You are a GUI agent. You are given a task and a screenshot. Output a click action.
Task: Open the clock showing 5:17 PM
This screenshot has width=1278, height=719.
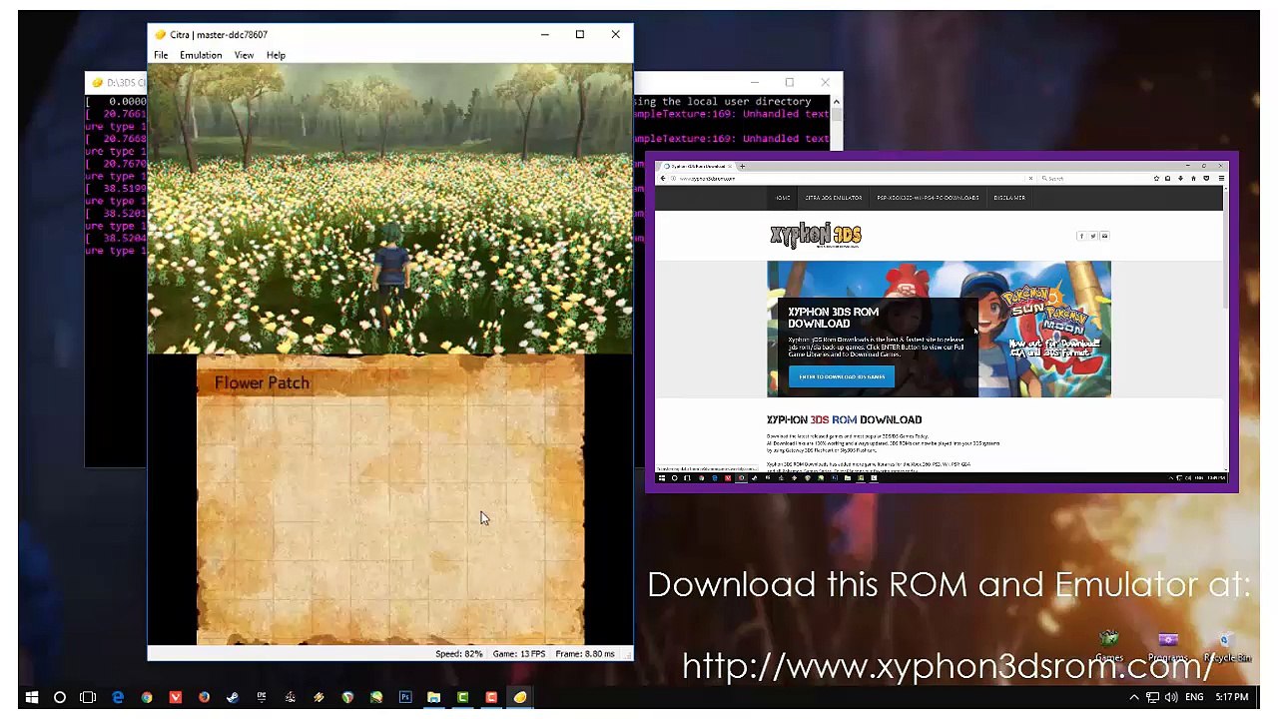[1232, 697]
